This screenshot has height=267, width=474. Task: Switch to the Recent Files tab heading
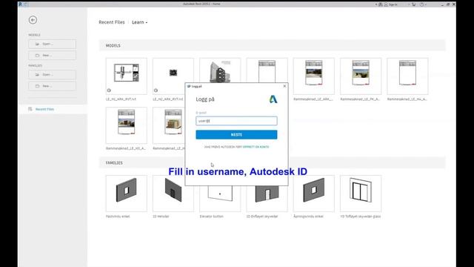[112, 22]
